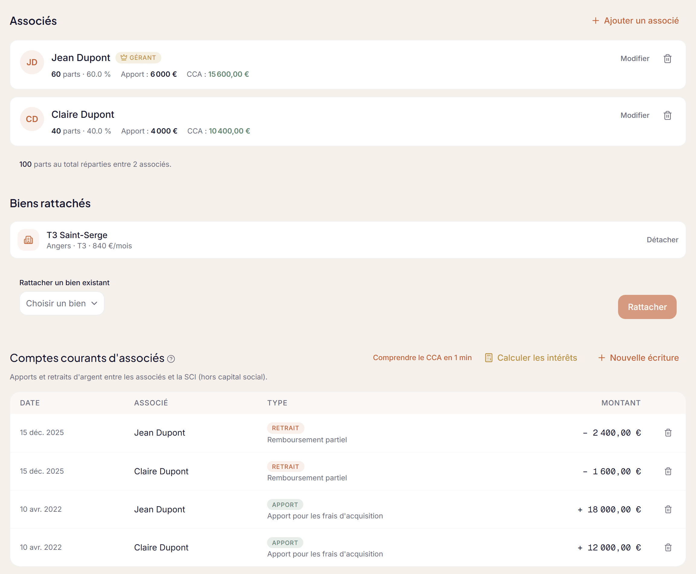
Task: Click the T3 Saint-Serge building icon
Action: pyautogui.click(x=28, y=240)
